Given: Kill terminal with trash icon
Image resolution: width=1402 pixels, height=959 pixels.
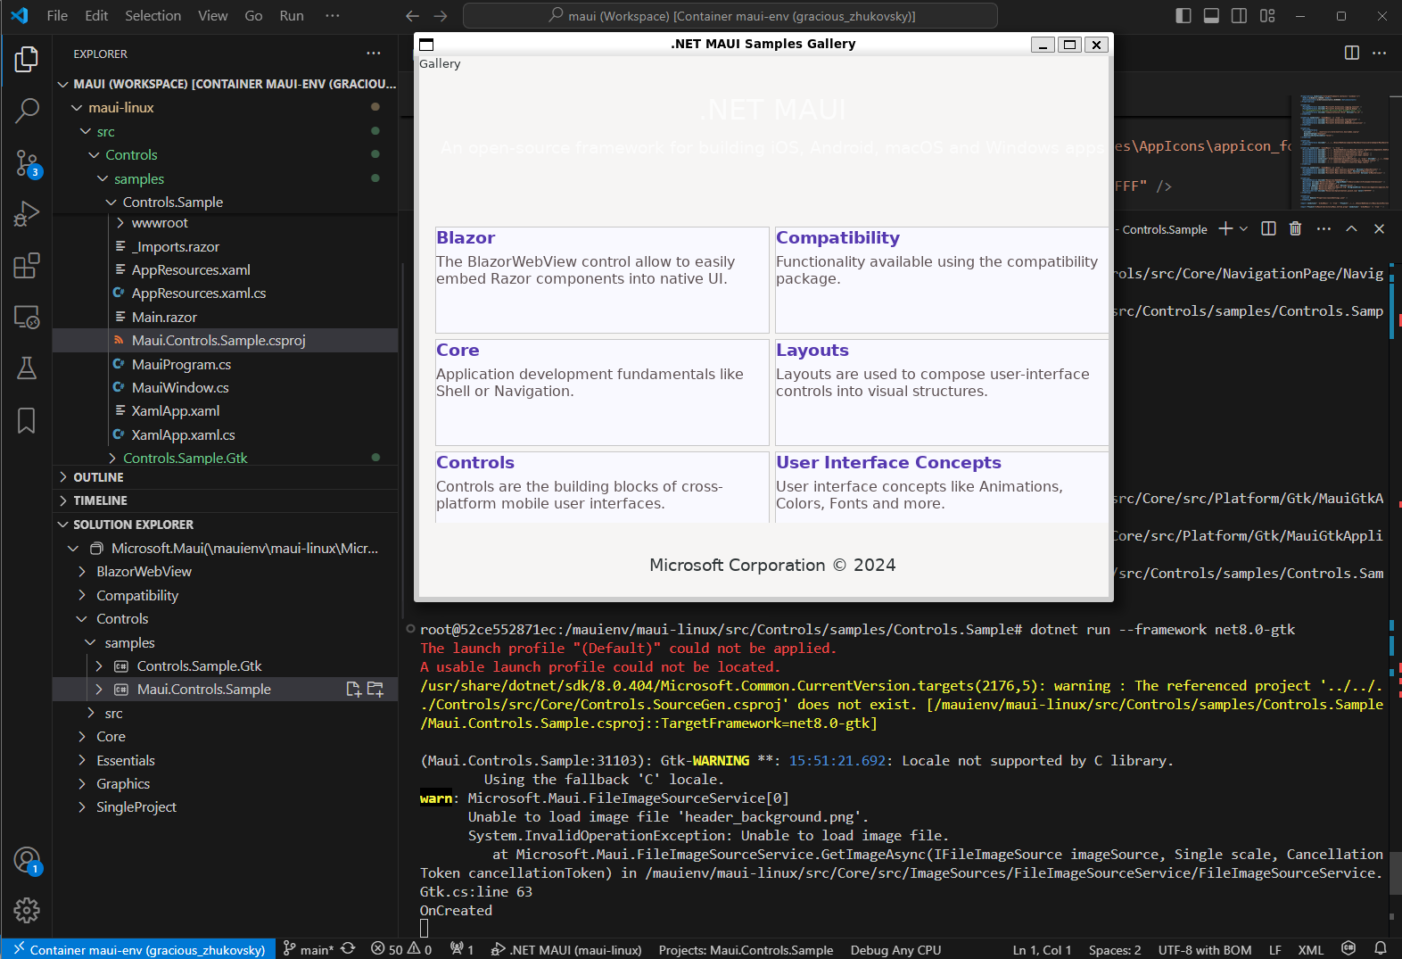Looking at the screenshot, I should (1296, 229).
